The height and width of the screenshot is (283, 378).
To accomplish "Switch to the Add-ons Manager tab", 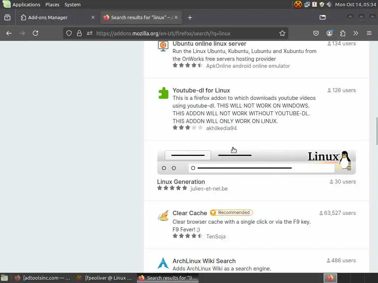I will 57,17.
